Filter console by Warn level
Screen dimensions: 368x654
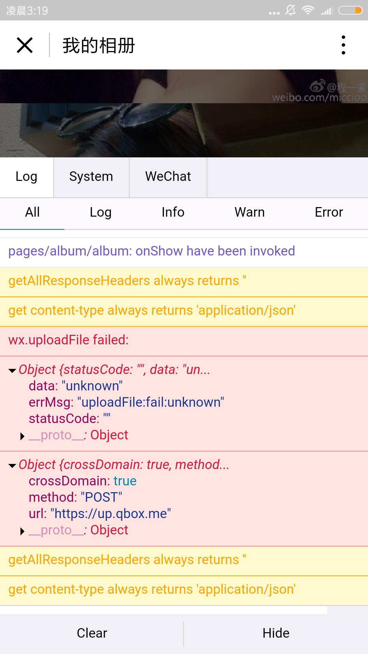249,212
